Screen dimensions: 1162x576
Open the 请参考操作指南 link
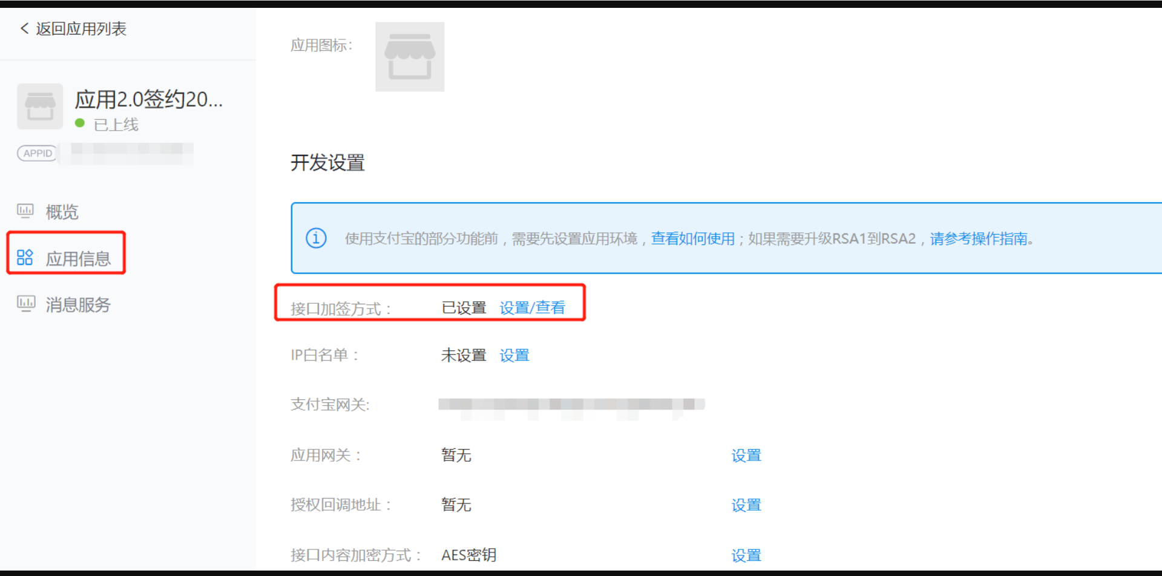[979, 239]
